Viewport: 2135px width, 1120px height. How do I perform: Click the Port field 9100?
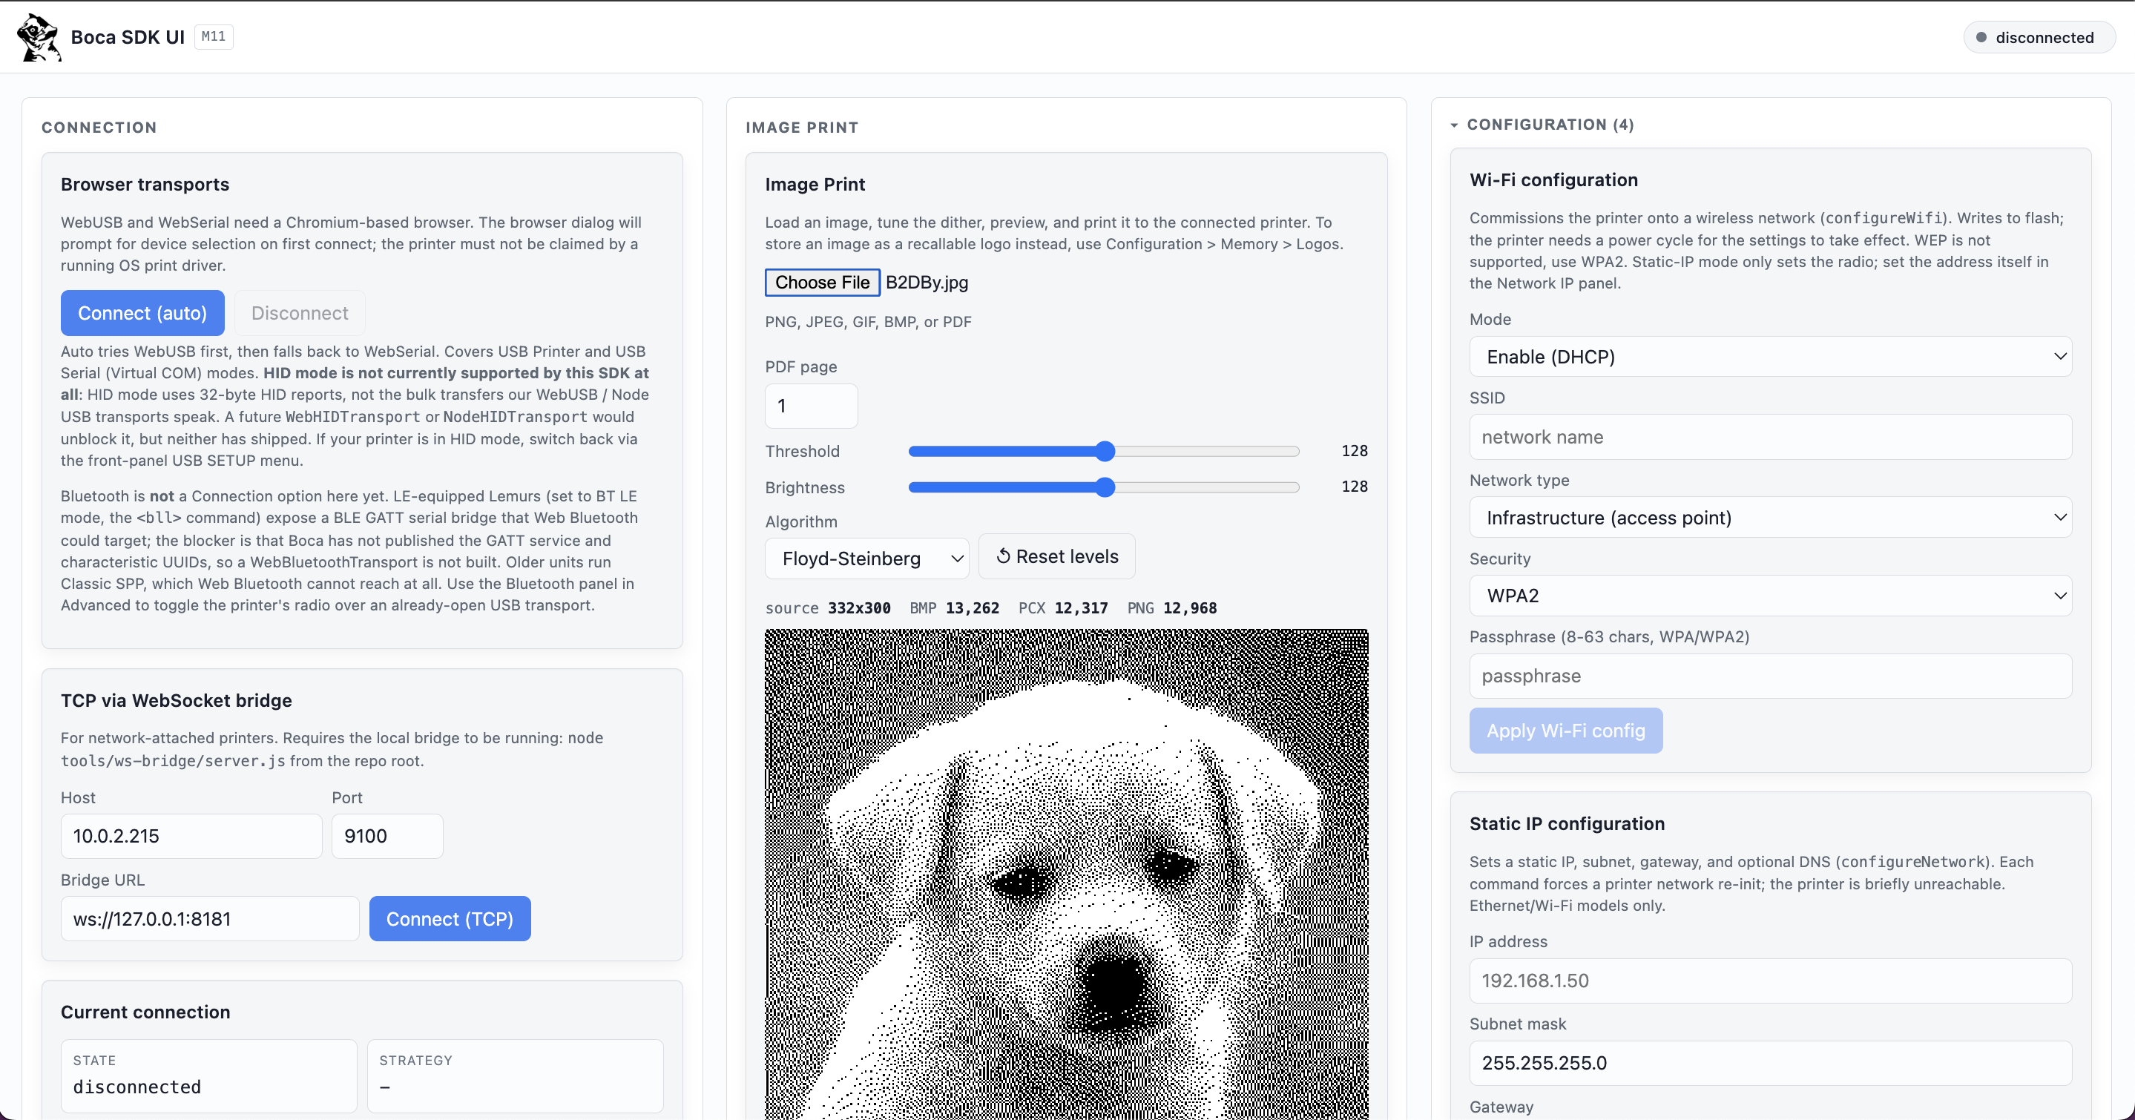coord(387,836)
